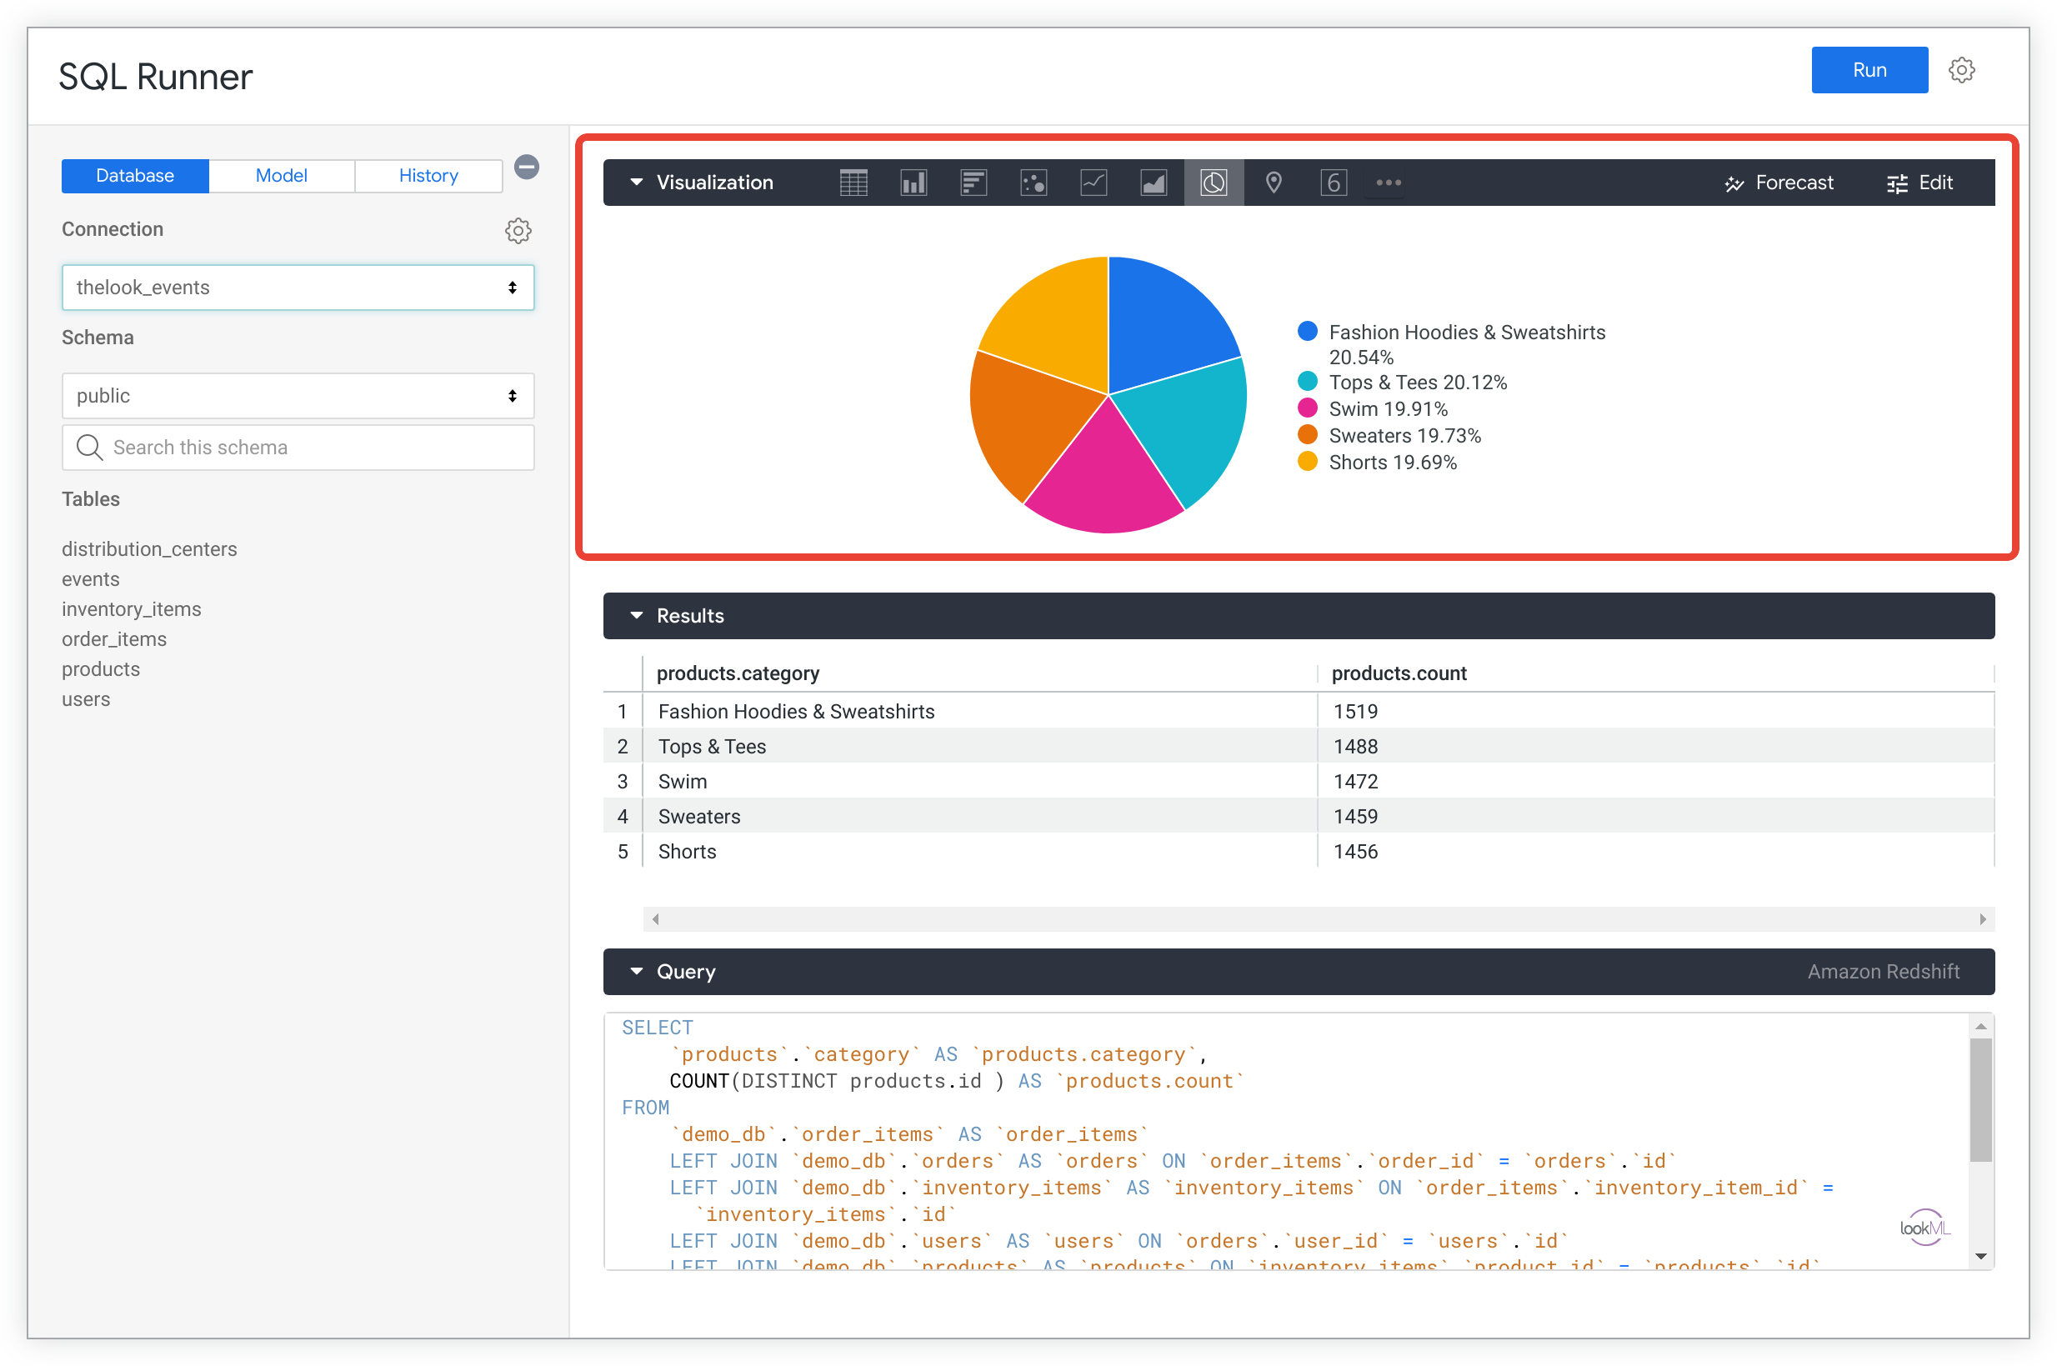Screen dimensions: 2057x1366
Task: Collapse the Visualization section
Action: (637, 182)
